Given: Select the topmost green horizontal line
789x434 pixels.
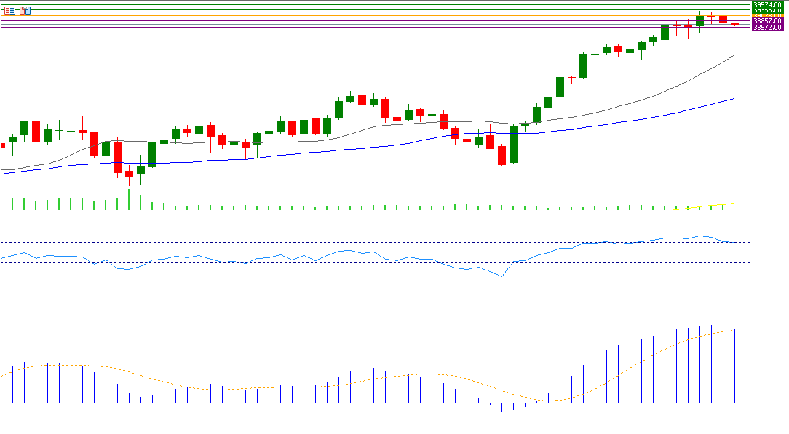Looking at the screenshot, I should point(364,4).
